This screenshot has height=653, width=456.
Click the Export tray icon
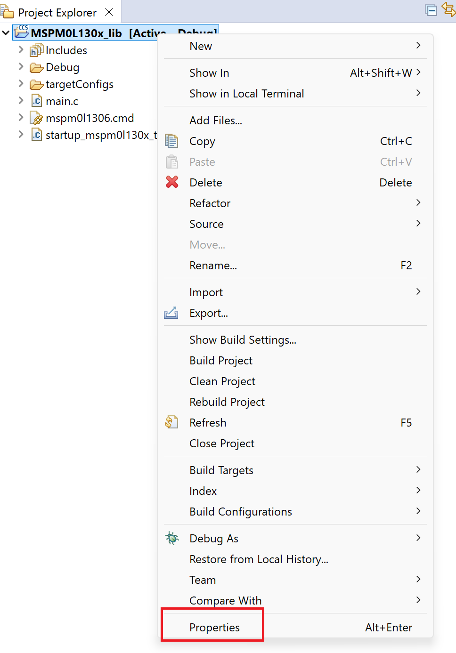click(x=171, y=313)
